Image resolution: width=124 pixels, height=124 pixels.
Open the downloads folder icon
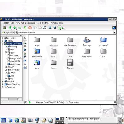point(37,51)
